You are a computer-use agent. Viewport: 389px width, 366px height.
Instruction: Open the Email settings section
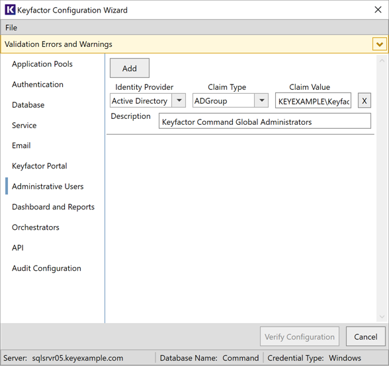point(21,145)
